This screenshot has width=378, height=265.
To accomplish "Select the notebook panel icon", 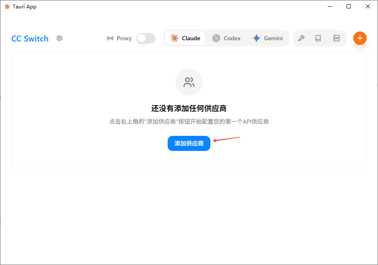I will pyautogui.click(x=318, y=38).
